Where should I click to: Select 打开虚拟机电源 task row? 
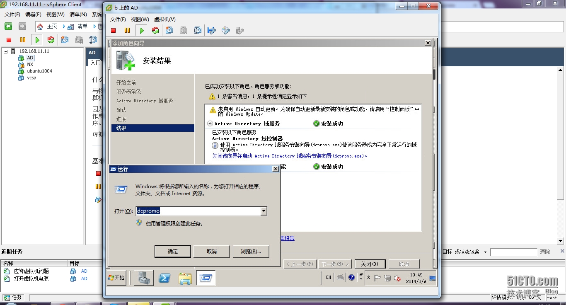(31, 278)
